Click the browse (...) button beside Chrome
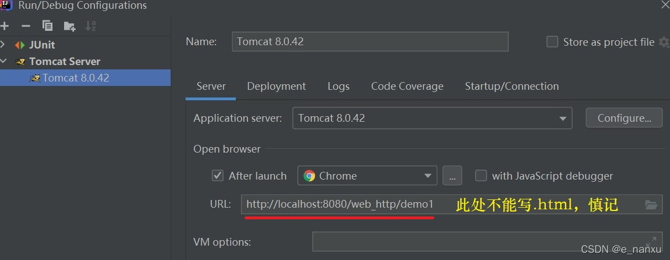The width and height of the screenshot is (670, 260). coord(452,176)
